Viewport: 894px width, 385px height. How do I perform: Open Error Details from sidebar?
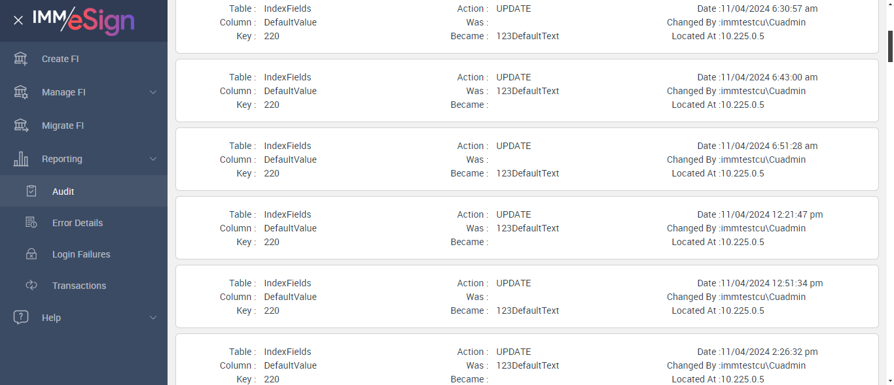77,223
